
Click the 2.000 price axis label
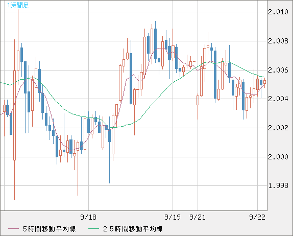278,157
